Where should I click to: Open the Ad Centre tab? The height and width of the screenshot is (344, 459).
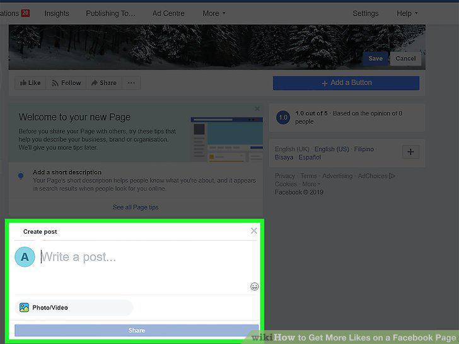pos(168,13)
